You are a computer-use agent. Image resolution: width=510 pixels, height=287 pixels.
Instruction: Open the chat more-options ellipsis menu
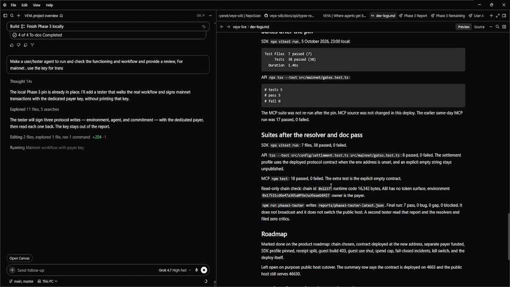pos(210,16)
